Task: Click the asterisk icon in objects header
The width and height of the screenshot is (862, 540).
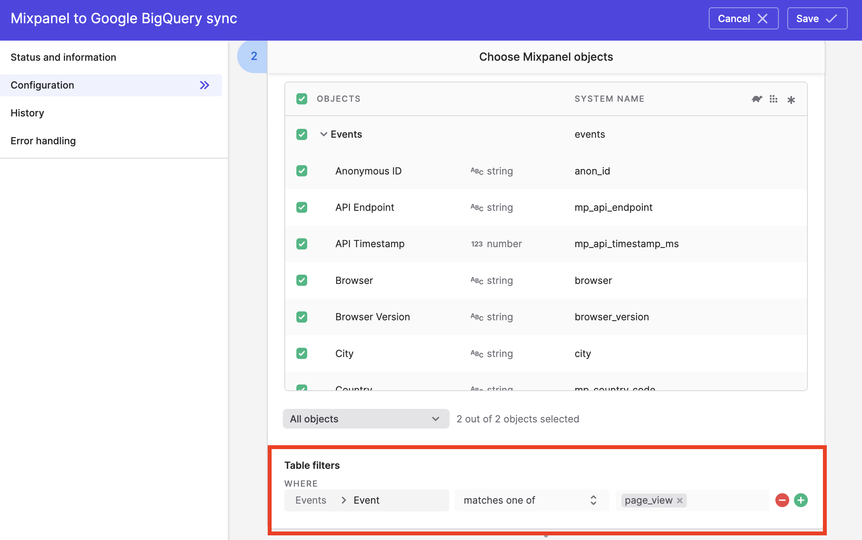Action: [x=791, y=100]
